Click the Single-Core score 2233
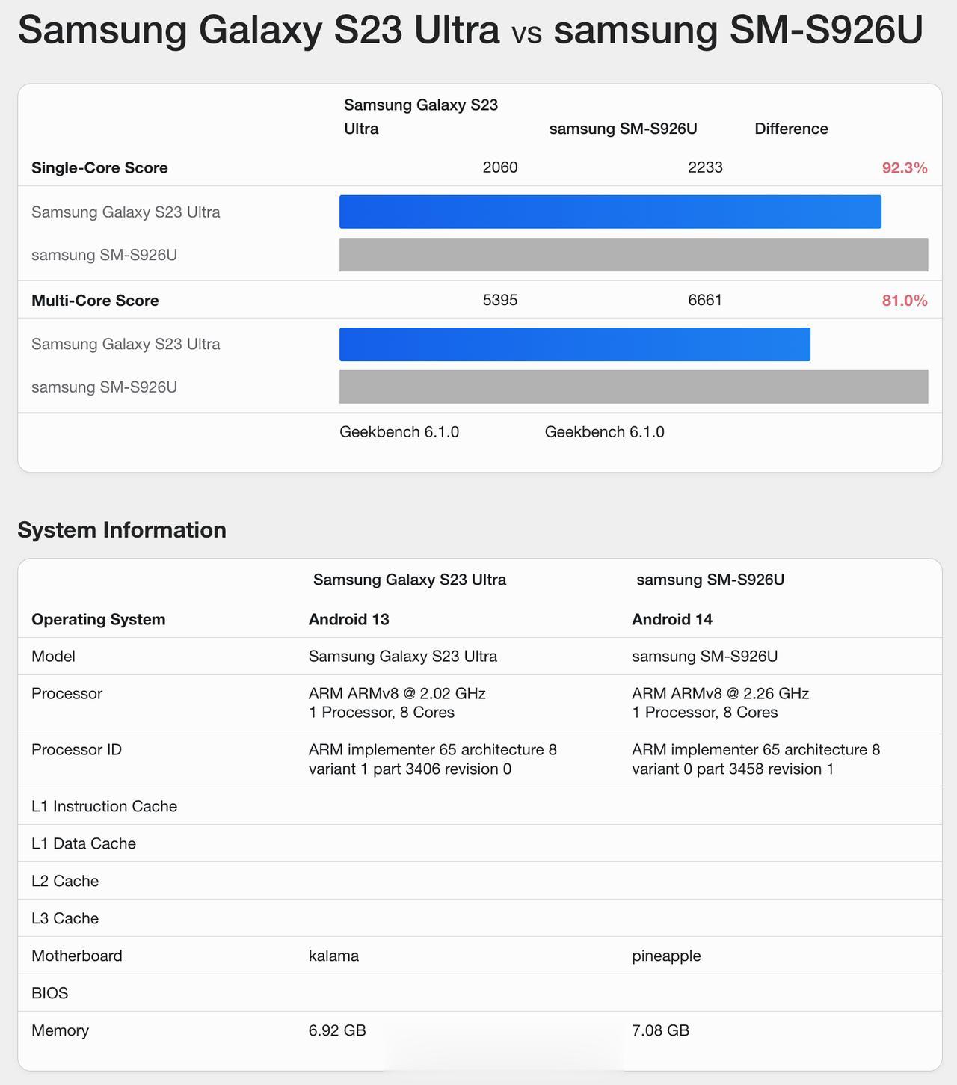The image size is (957, 1085). click(705, 167)
